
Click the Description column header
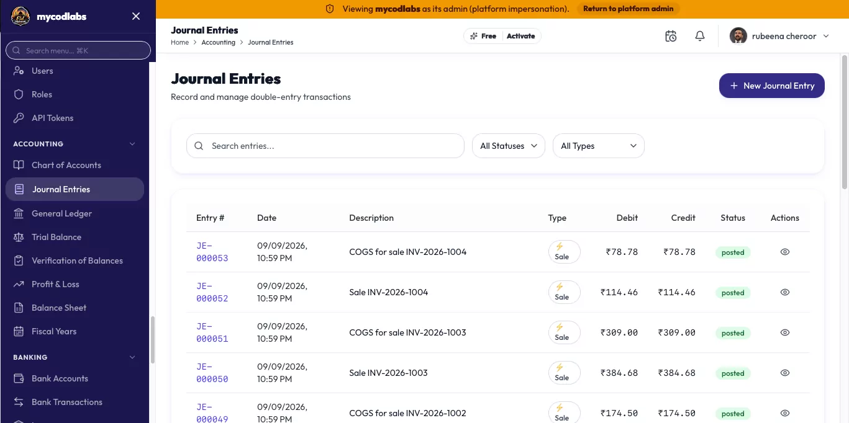point(371,218)
